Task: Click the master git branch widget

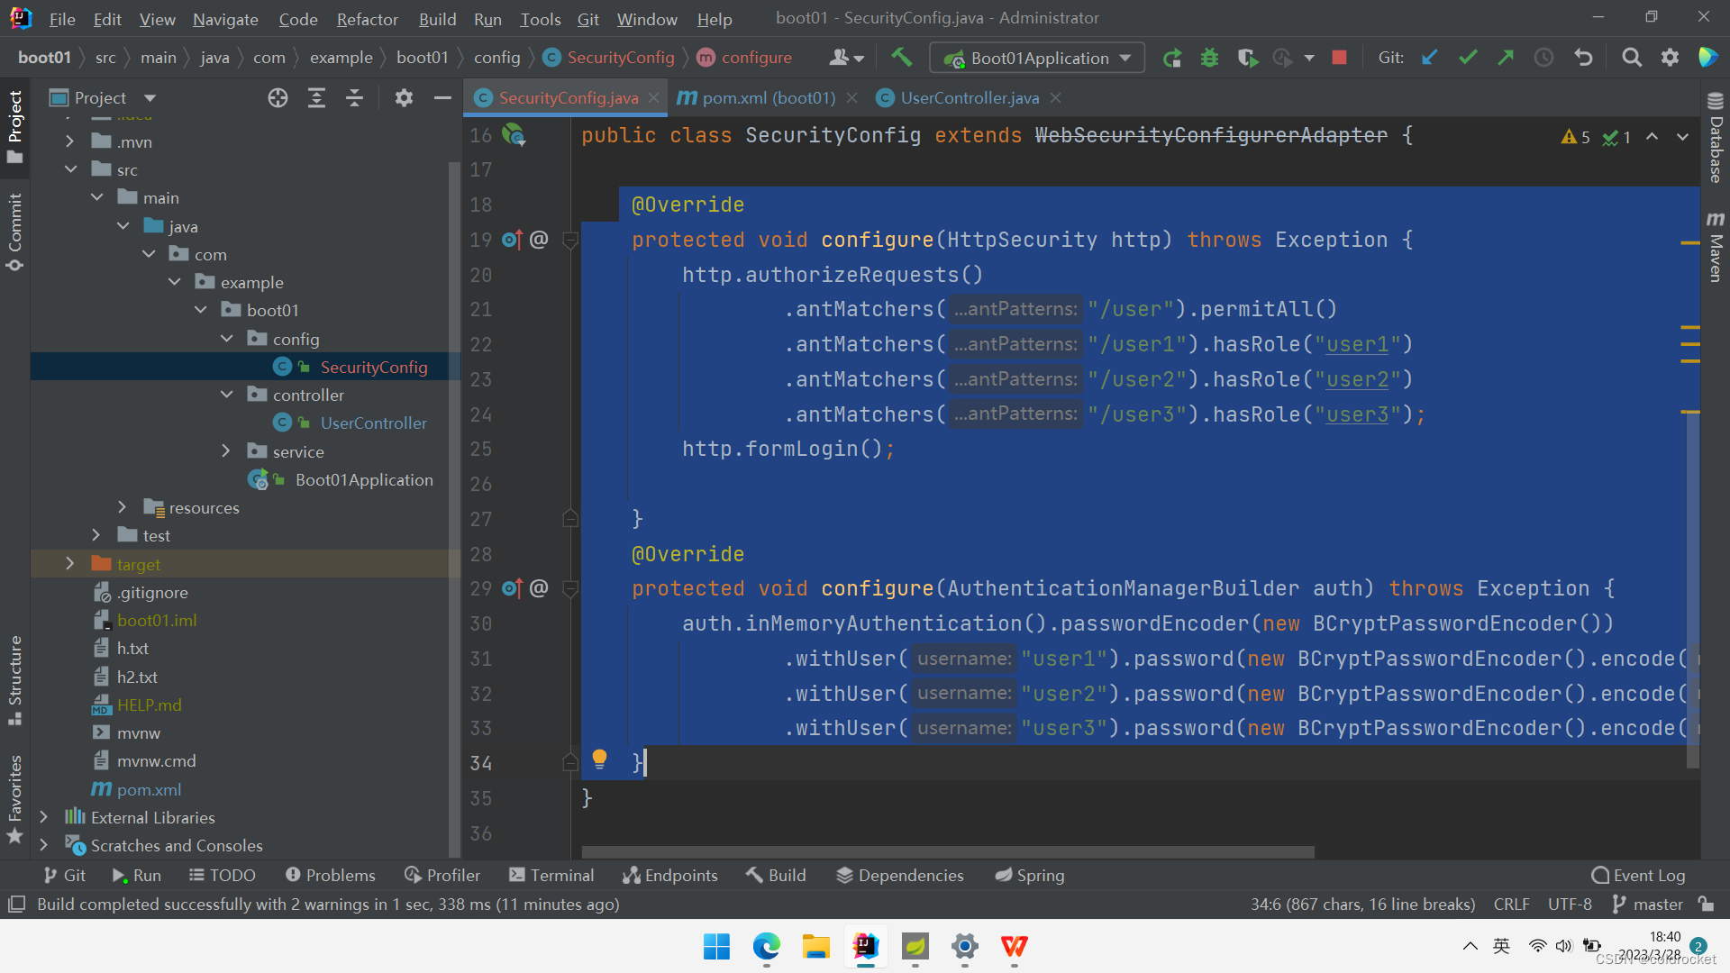Action: (1647, 904)
